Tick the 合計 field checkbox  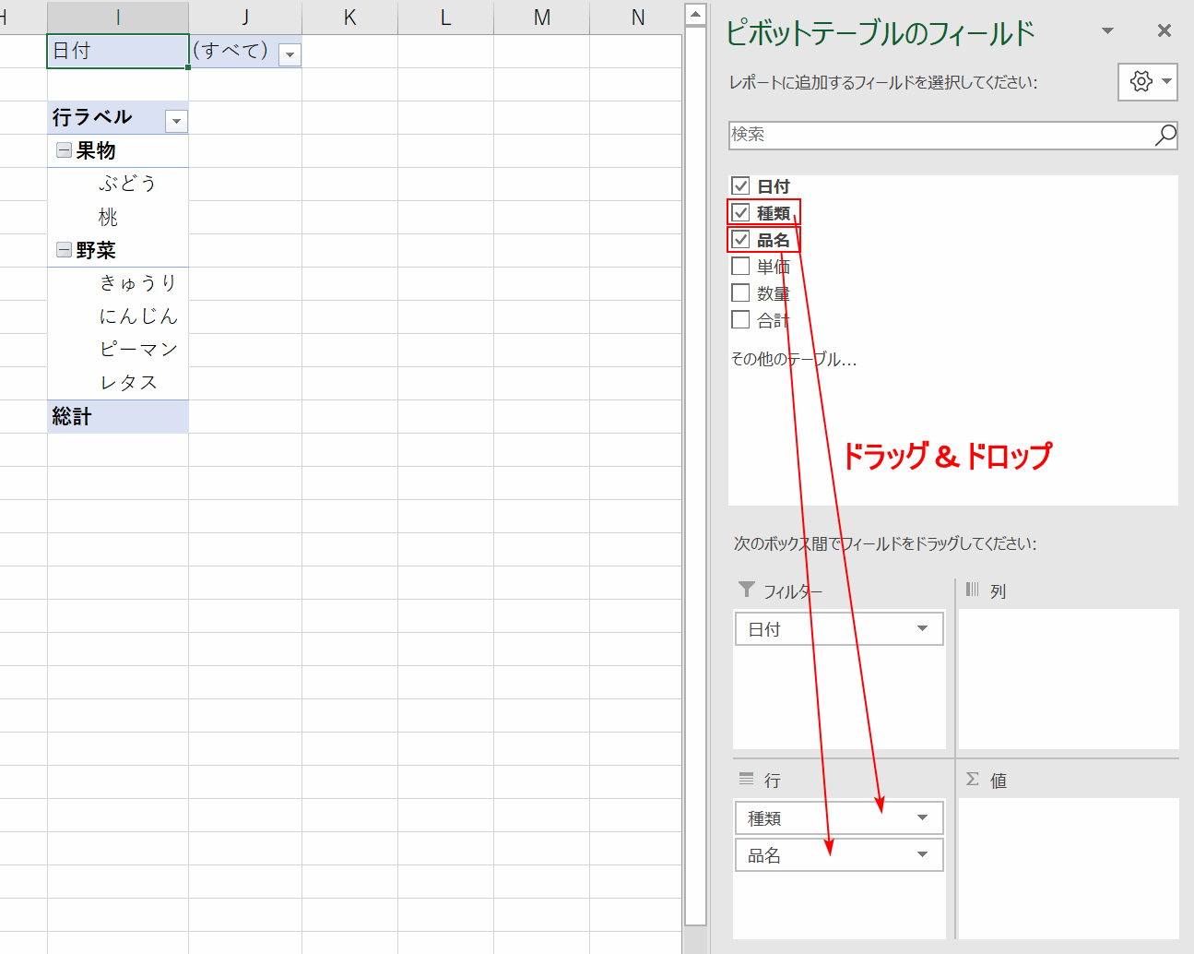740,320
